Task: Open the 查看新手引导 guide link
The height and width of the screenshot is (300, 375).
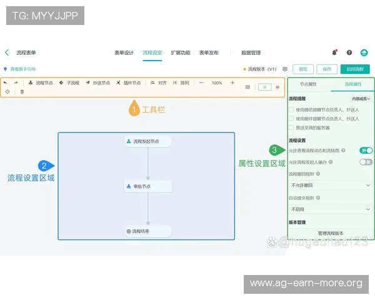Action: (22, 69)
